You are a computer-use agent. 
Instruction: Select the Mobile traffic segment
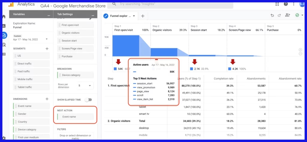tap(31, 79)
